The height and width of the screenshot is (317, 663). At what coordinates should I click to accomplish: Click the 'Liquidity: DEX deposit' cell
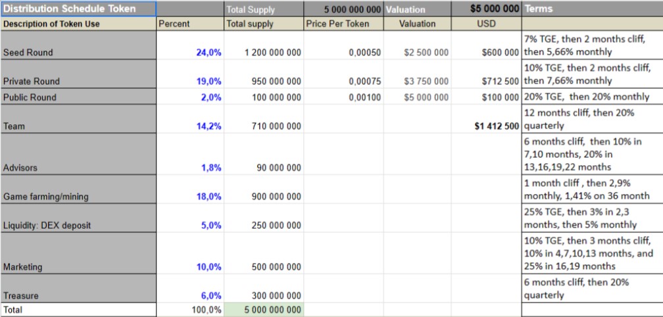click(x=78, y=226)
